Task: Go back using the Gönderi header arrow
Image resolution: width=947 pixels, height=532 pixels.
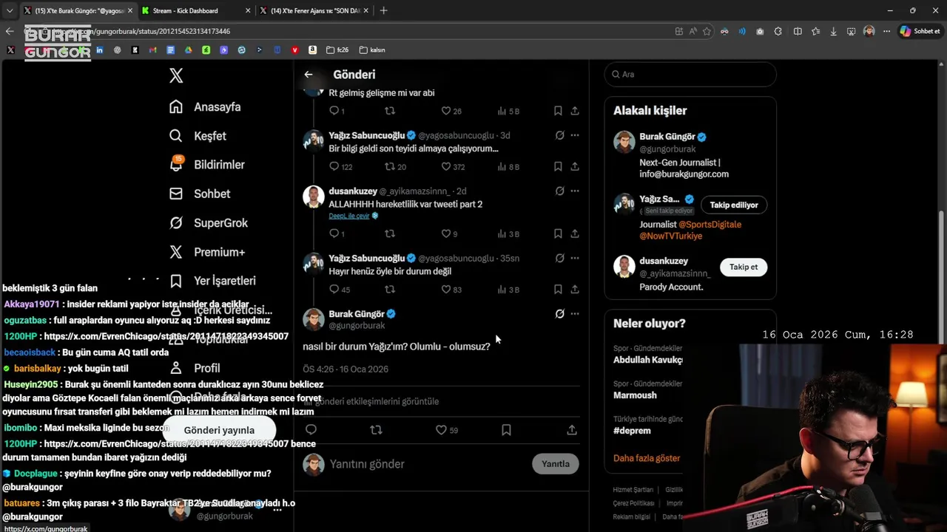Action: 309,75
